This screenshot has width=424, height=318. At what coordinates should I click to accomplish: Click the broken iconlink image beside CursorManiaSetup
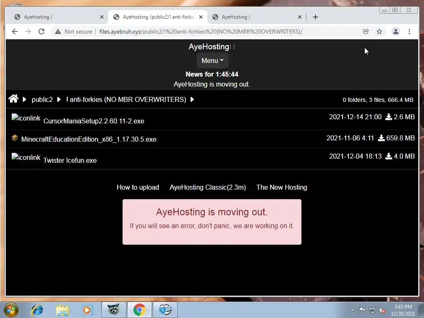[26, 118]
